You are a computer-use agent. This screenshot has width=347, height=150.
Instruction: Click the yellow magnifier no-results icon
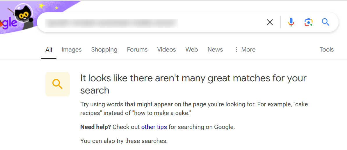tap(58, 84)
